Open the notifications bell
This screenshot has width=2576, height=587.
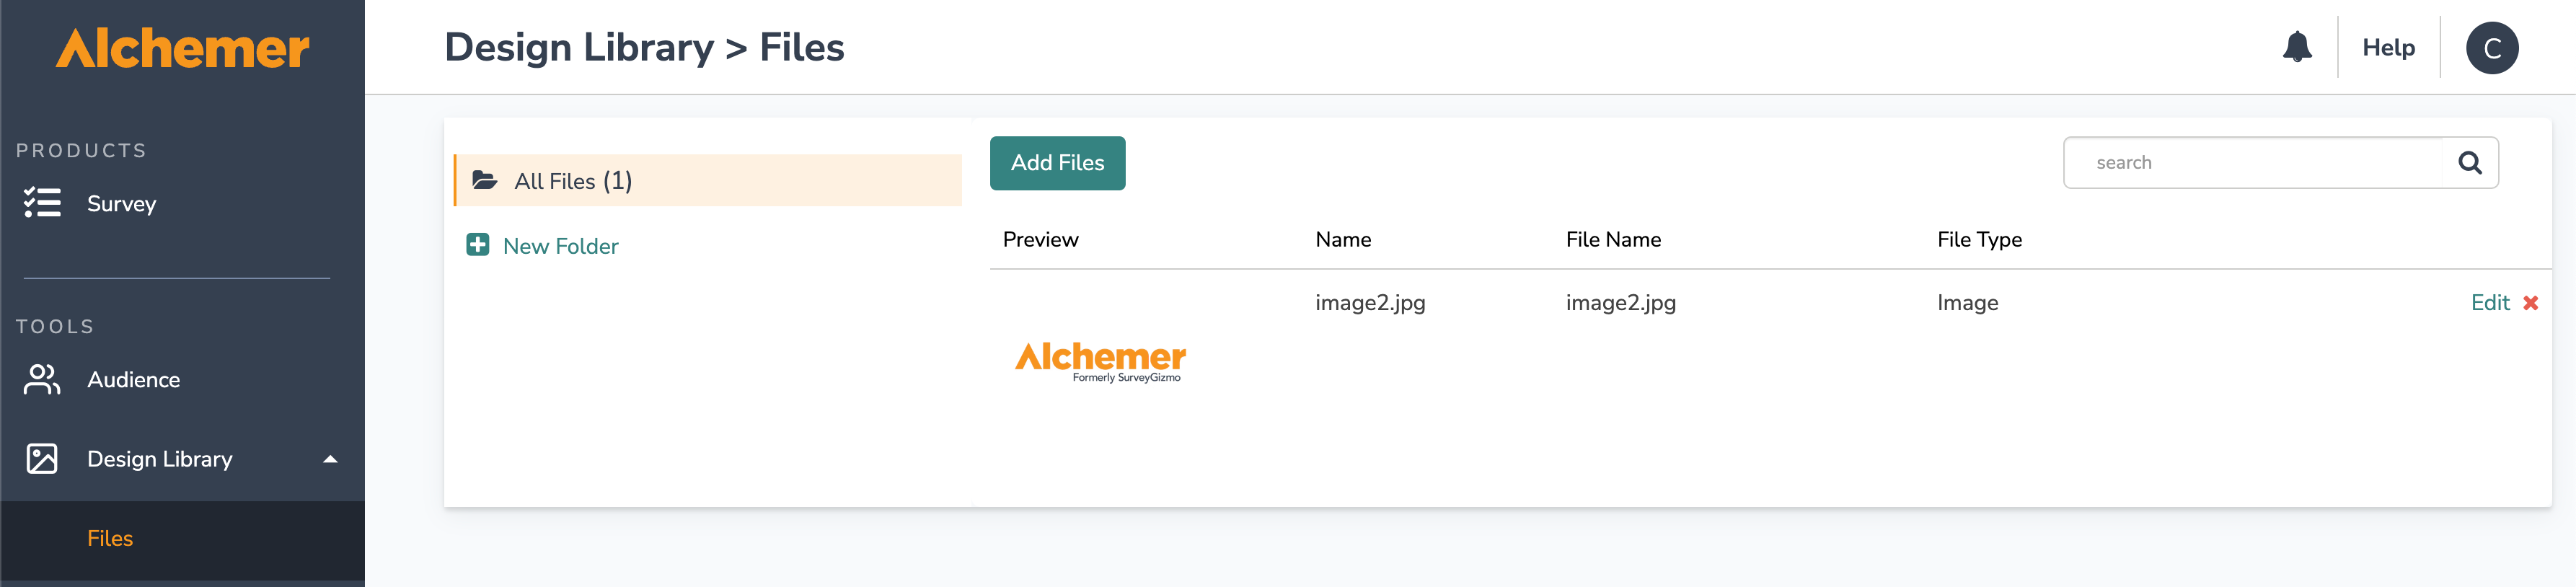(2297, 47)
